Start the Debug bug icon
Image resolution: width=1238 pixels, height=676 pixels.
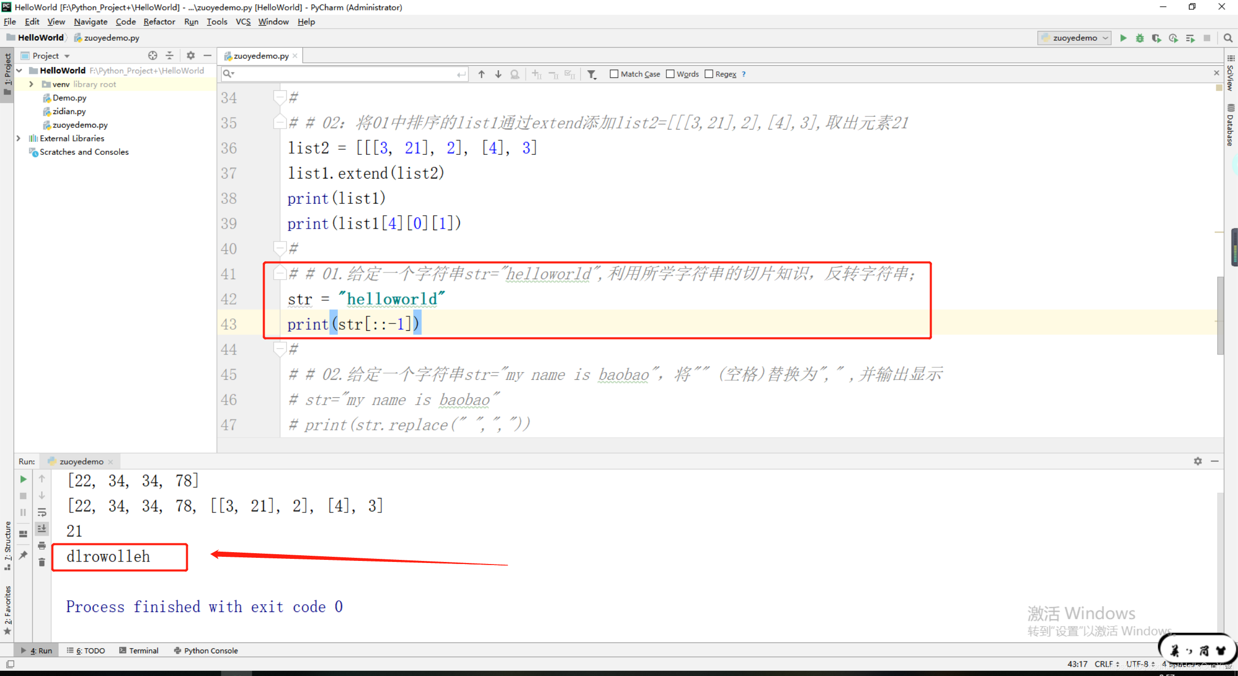coord(1139,38)
